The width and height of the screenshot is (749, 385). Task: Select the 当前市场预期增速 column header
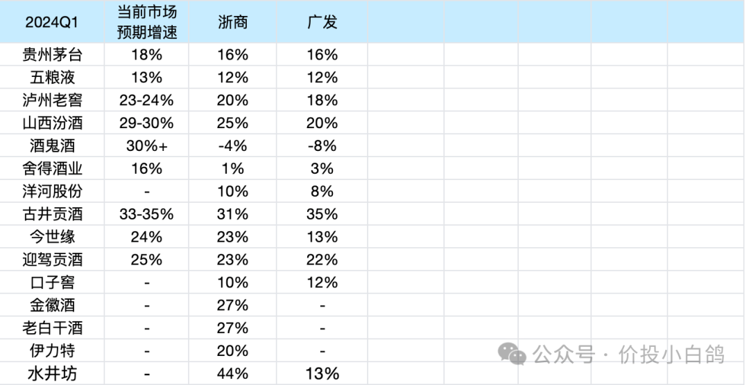coord(146,22)
